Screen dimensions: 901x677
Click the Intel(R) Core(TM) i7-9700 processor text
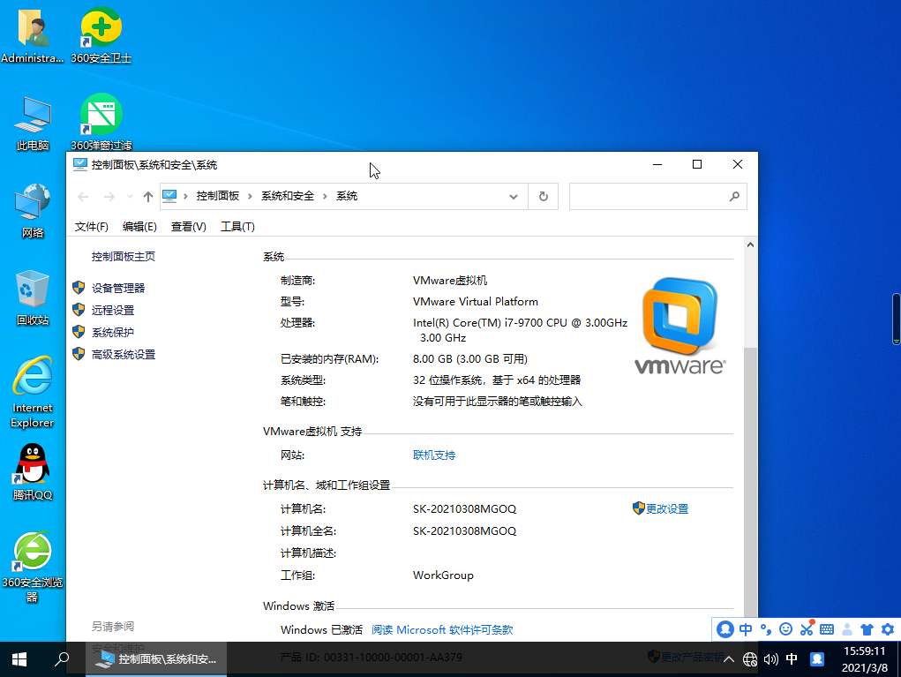pyautogui.click(x=520, y=330)
